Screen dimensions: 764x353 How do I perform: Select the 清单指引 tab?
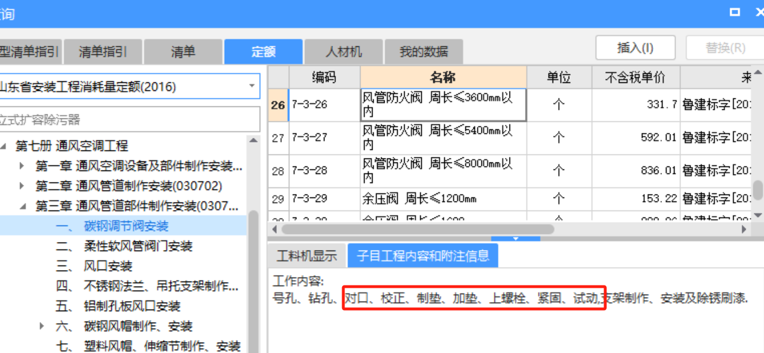click(x=101, y=51)
